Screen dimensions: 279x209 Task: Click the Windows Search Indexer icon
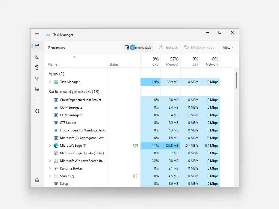56,161
